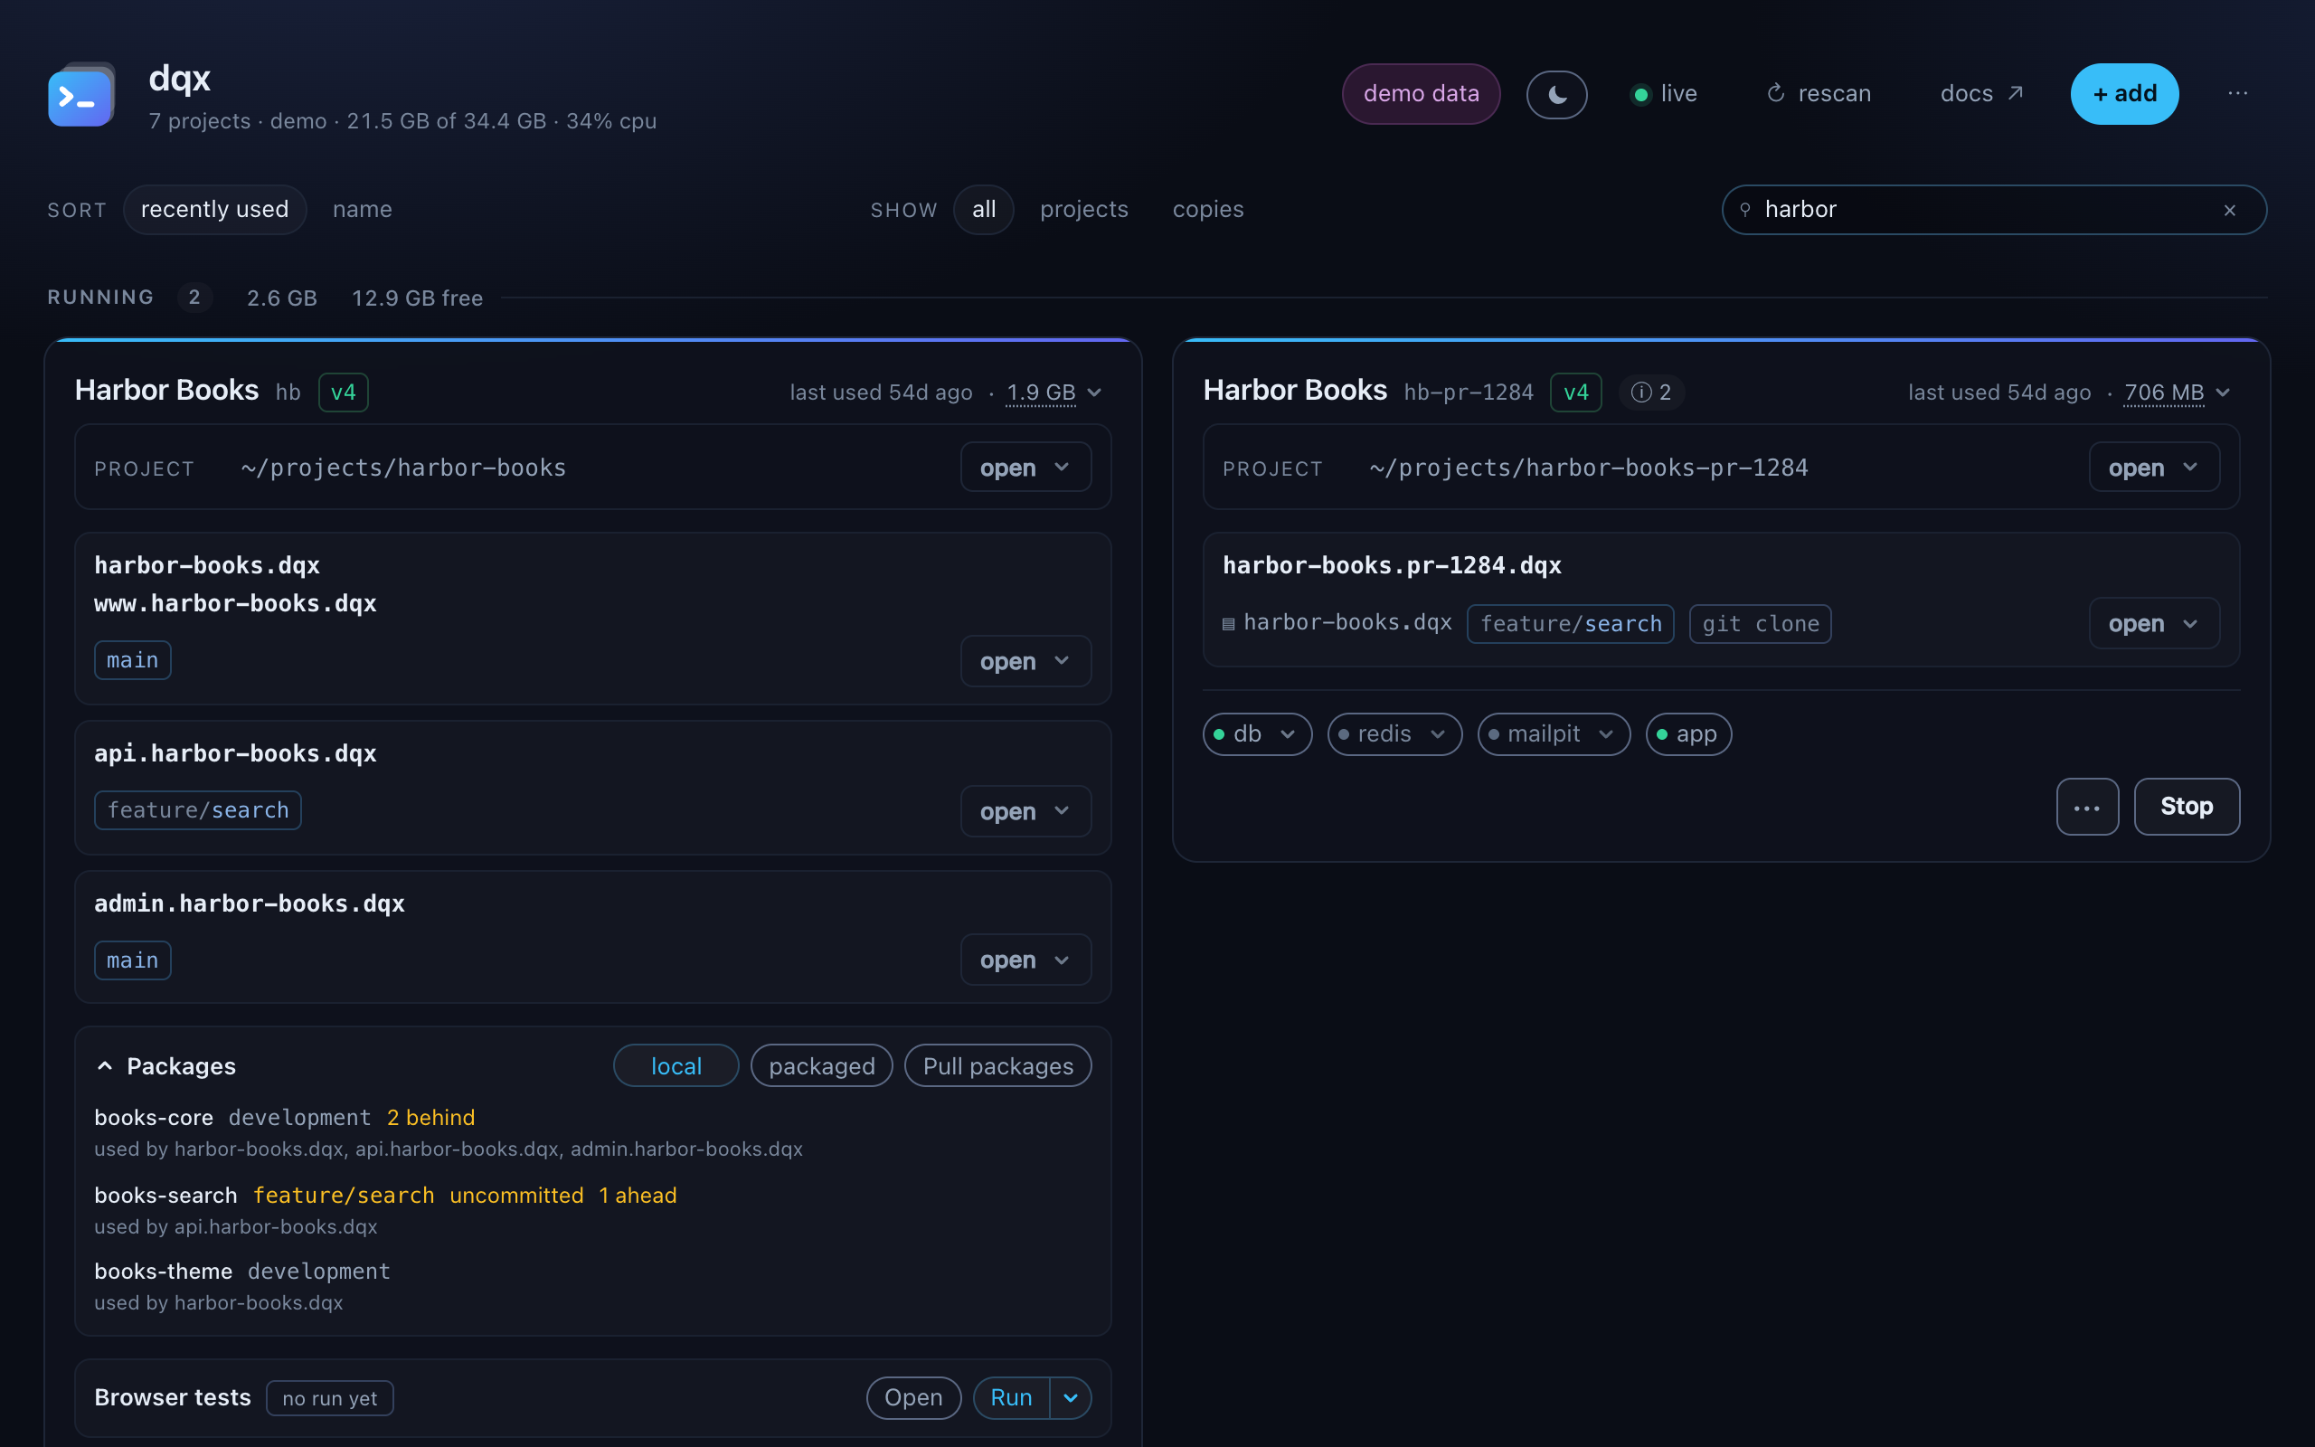Click the rescan refresh icon
The height and width of the screenshot is (1447, 2315).
[1775, 94]
